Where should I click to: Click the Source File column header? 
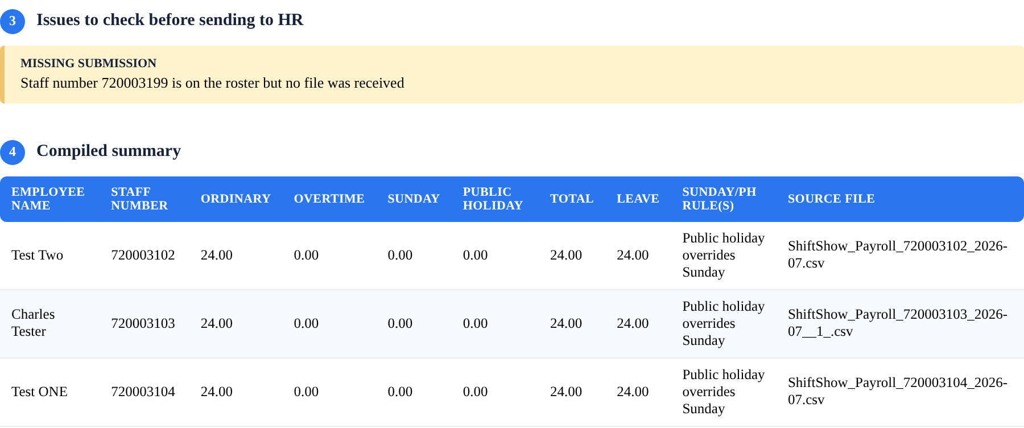[831, 199]
